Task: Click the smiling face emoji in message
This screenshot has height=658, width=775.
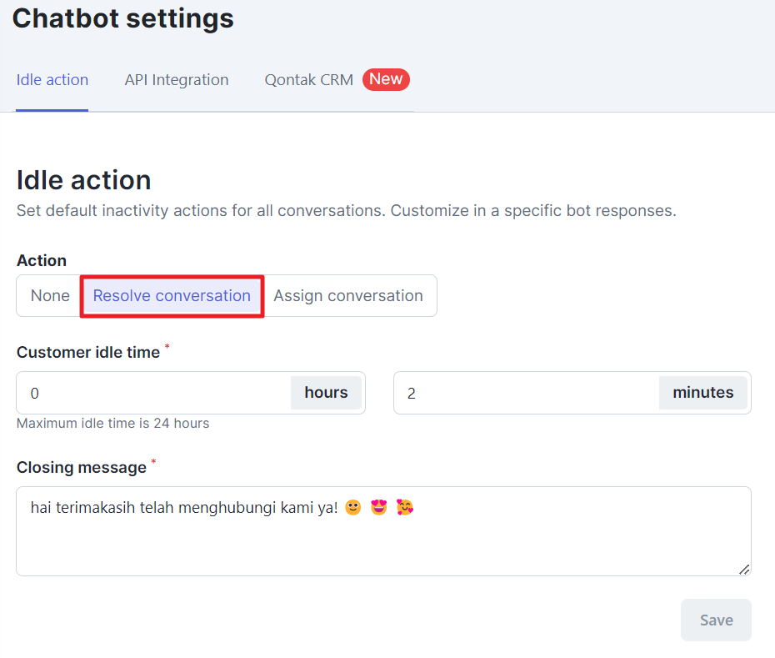Action: 352,508
